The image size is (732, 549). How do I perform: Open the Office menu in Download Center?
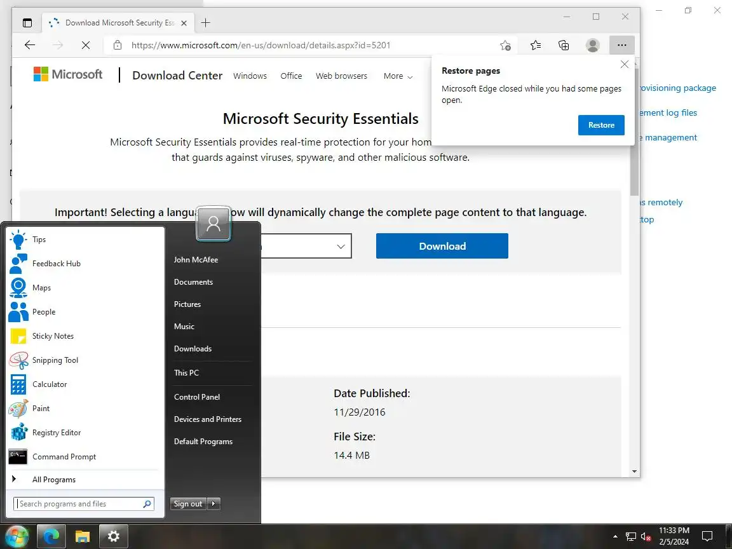pos(291,76)
